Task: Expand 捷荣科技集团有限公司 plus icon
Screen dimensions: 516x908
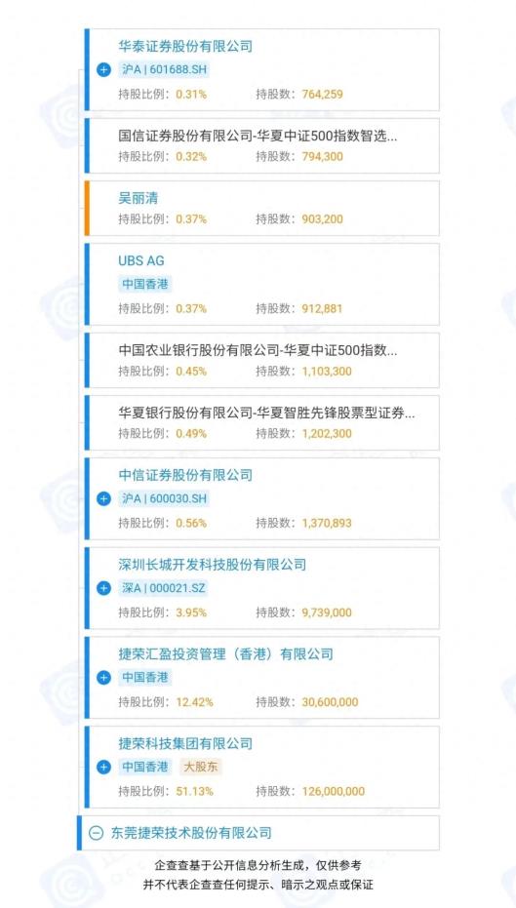Action: point(103,767)
